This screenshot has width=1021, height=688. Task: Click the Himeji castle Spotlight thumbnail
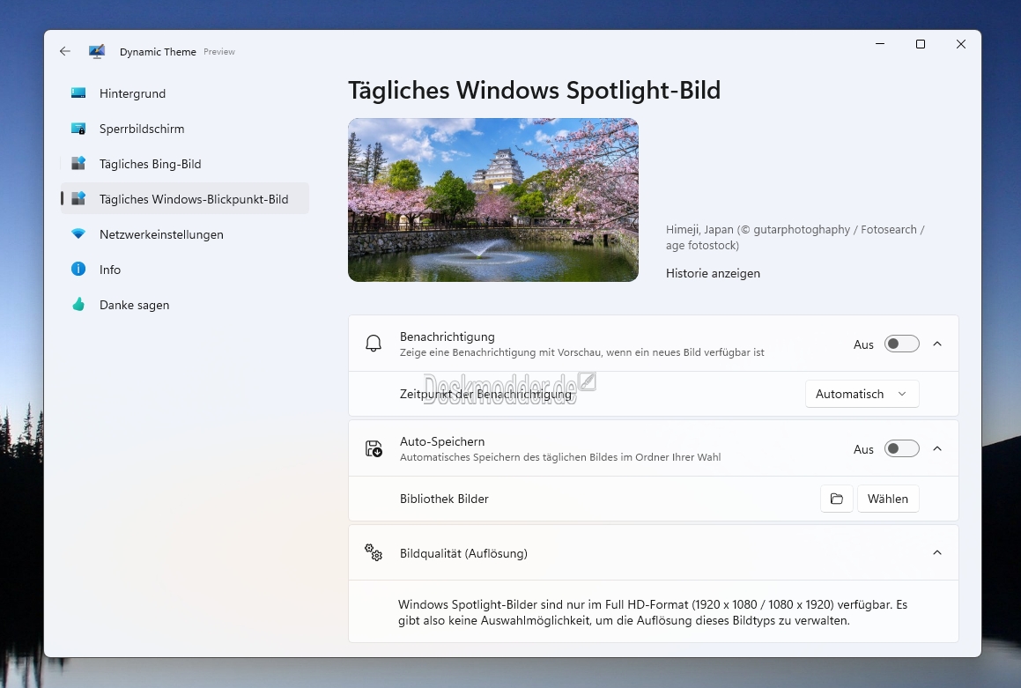(493, 200)
